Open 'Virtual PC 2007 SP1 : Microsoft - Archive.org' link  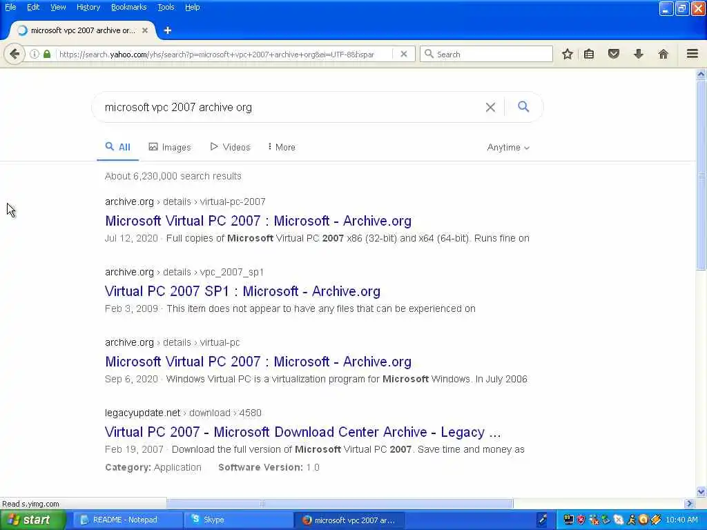tap(242, 291)
